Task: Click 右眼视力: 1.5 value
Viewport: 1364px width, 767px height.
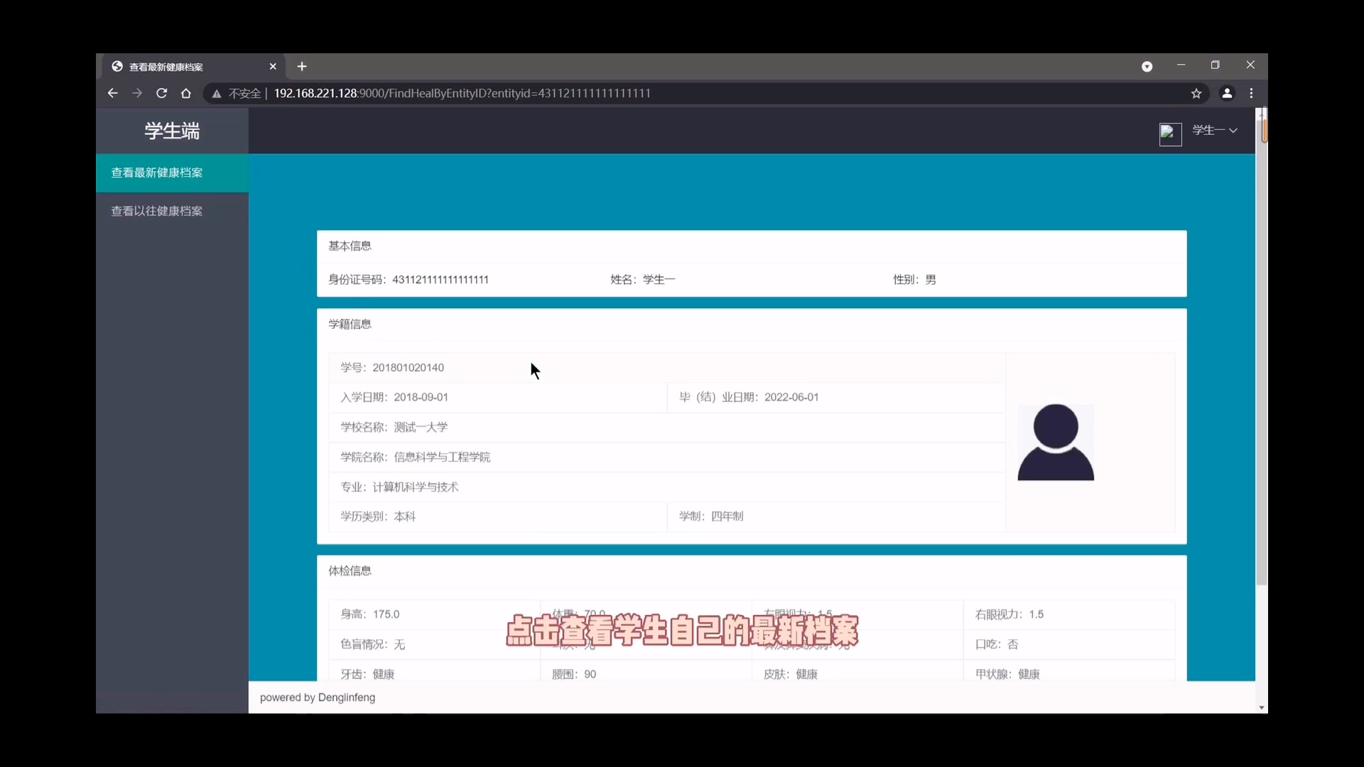Action: coord(1010,614)
